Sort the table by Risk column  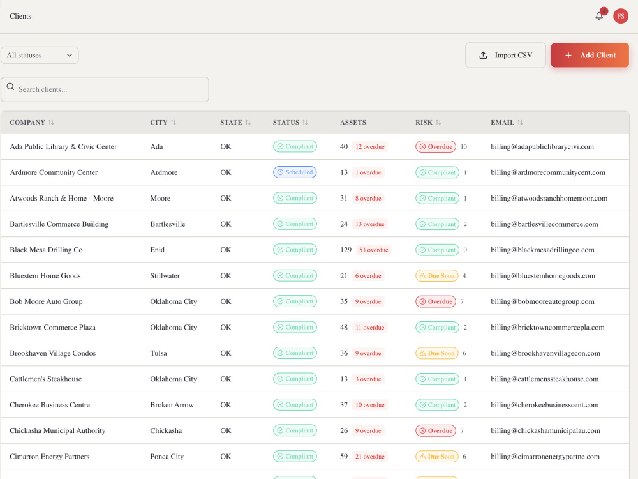[x=428, y=122]
